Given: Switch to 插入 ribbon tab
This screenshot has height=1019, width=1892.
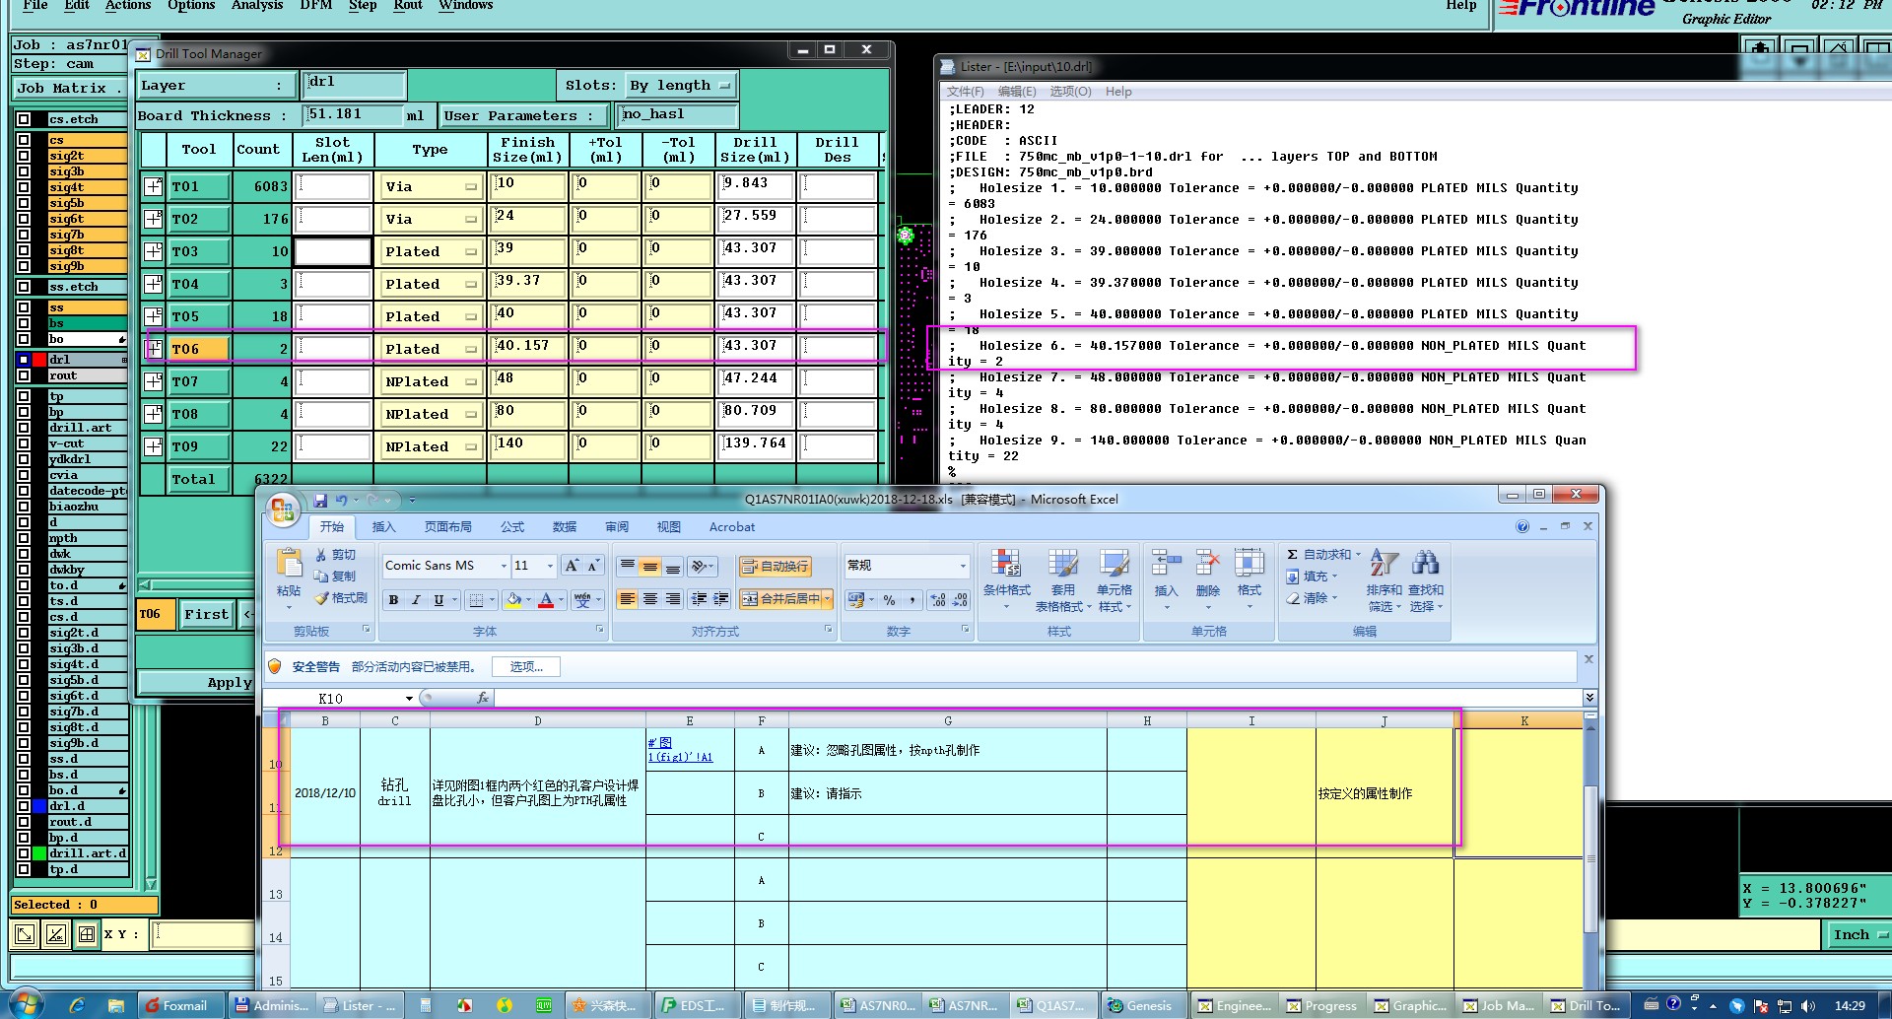Looking at the screenshot, I should (383, 527).
